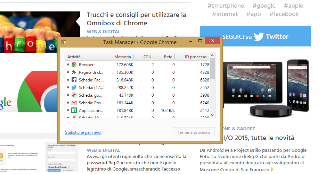
Task: Click the Facebook icon in Task Manager list
Action: coord(74,80)
